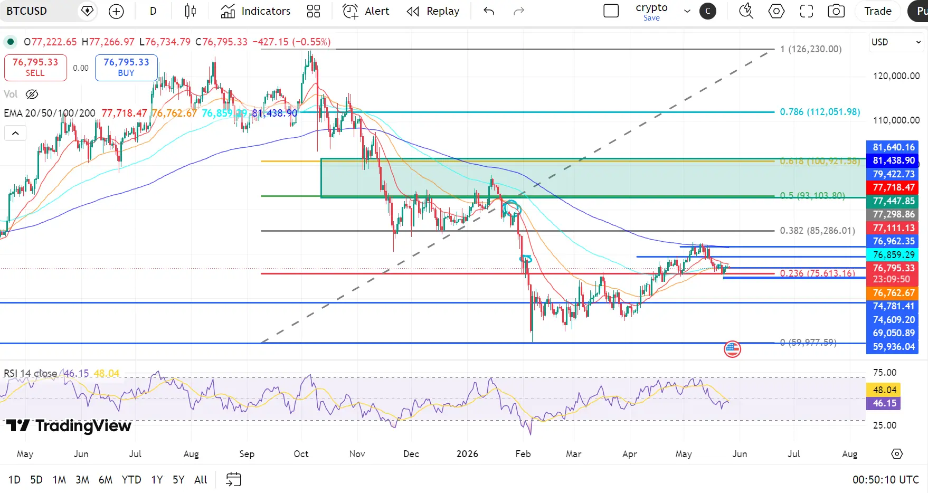The image size is (928, 493).
Task: Switch to the 1Y date range
Action: 157,480
